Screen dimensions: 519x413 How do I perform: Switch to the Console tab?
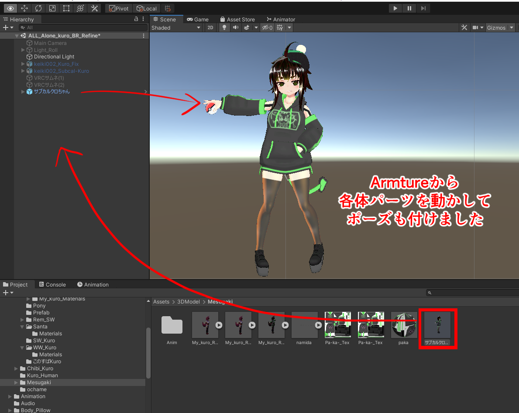pyautogui.click(x=52, y=285)
